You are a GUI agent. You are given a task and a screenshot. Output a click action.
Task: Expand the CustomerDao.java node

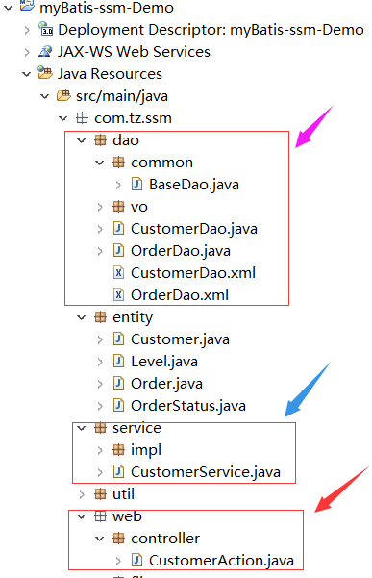click(100, 229)
